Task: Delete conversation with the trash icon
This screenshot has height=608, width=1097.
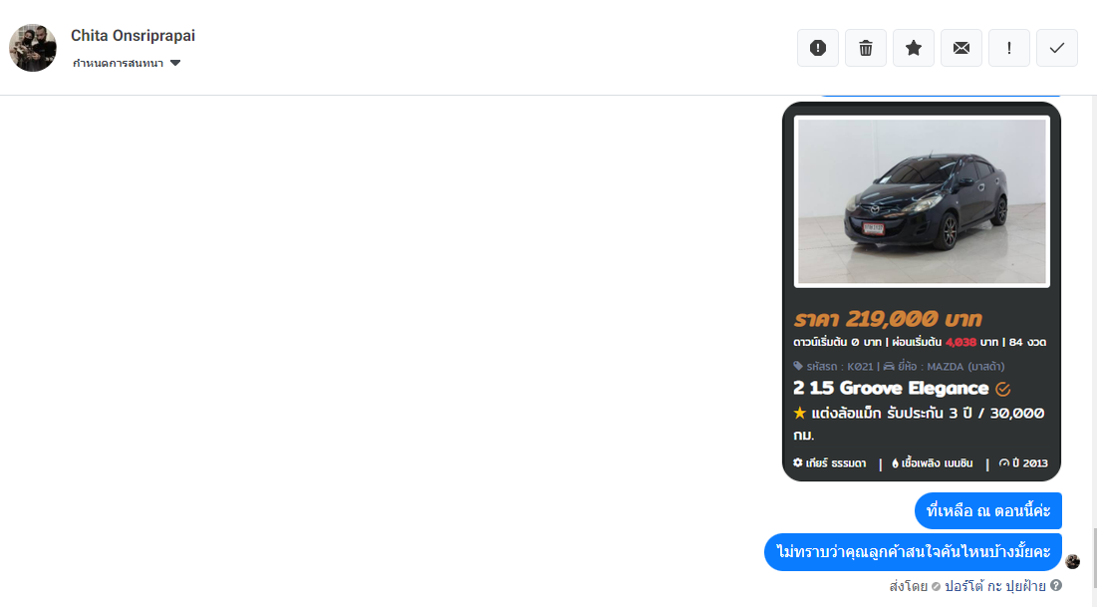Action: pos(866,48)
